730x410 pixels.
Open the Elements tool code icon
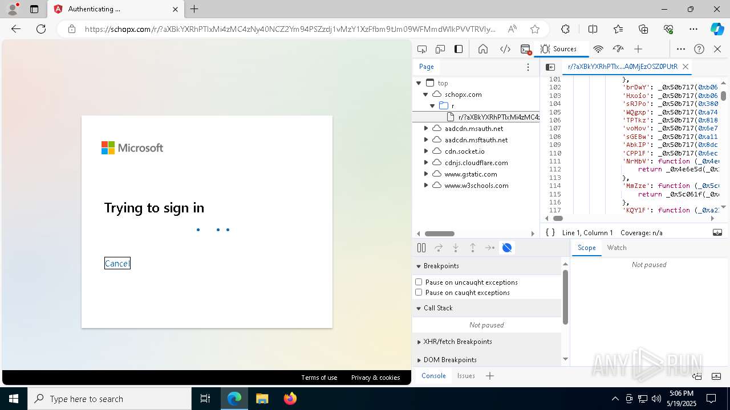click(x=505, y=49)
